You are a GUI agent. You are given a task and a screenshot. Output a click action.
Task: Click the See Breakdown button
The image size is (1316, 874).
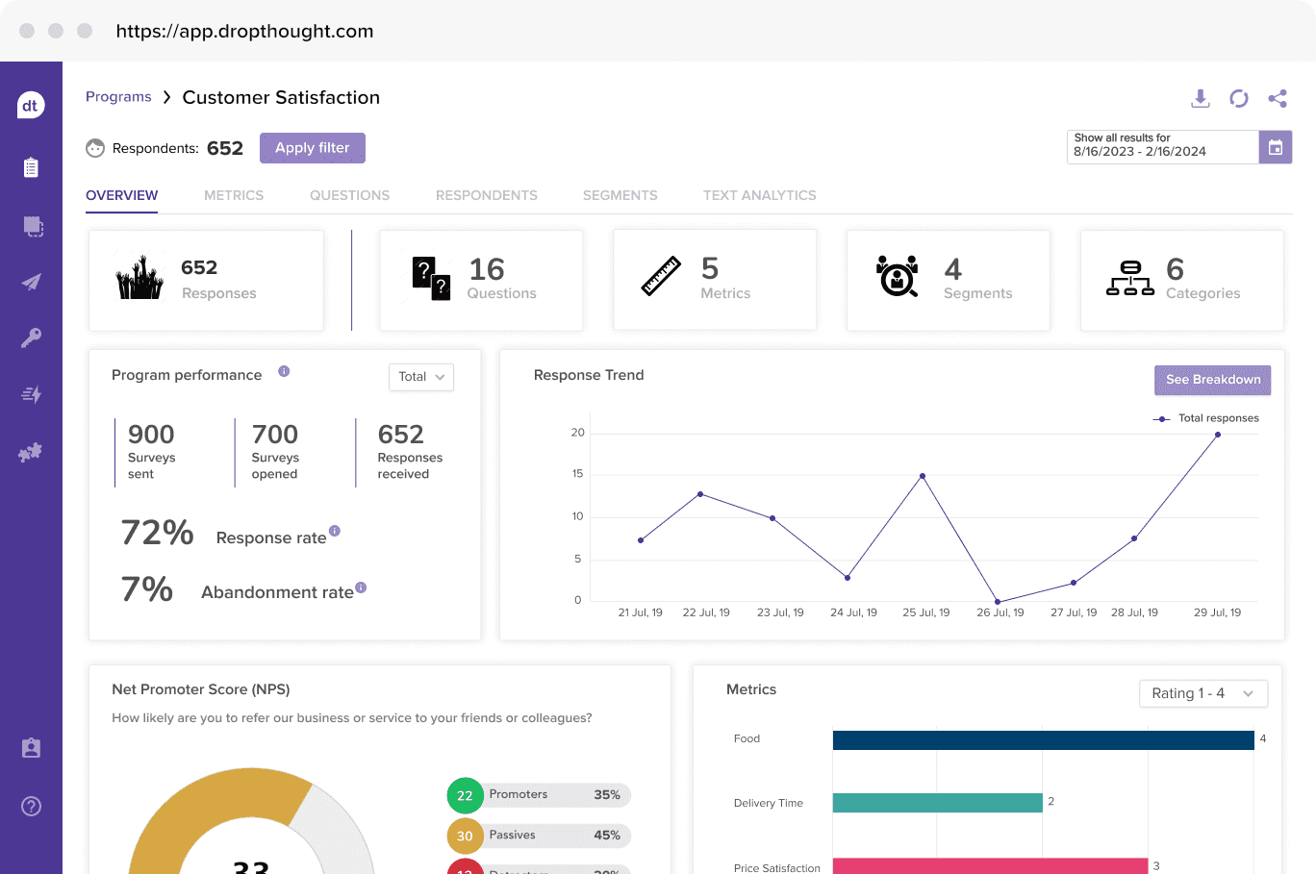(1213, 380)
